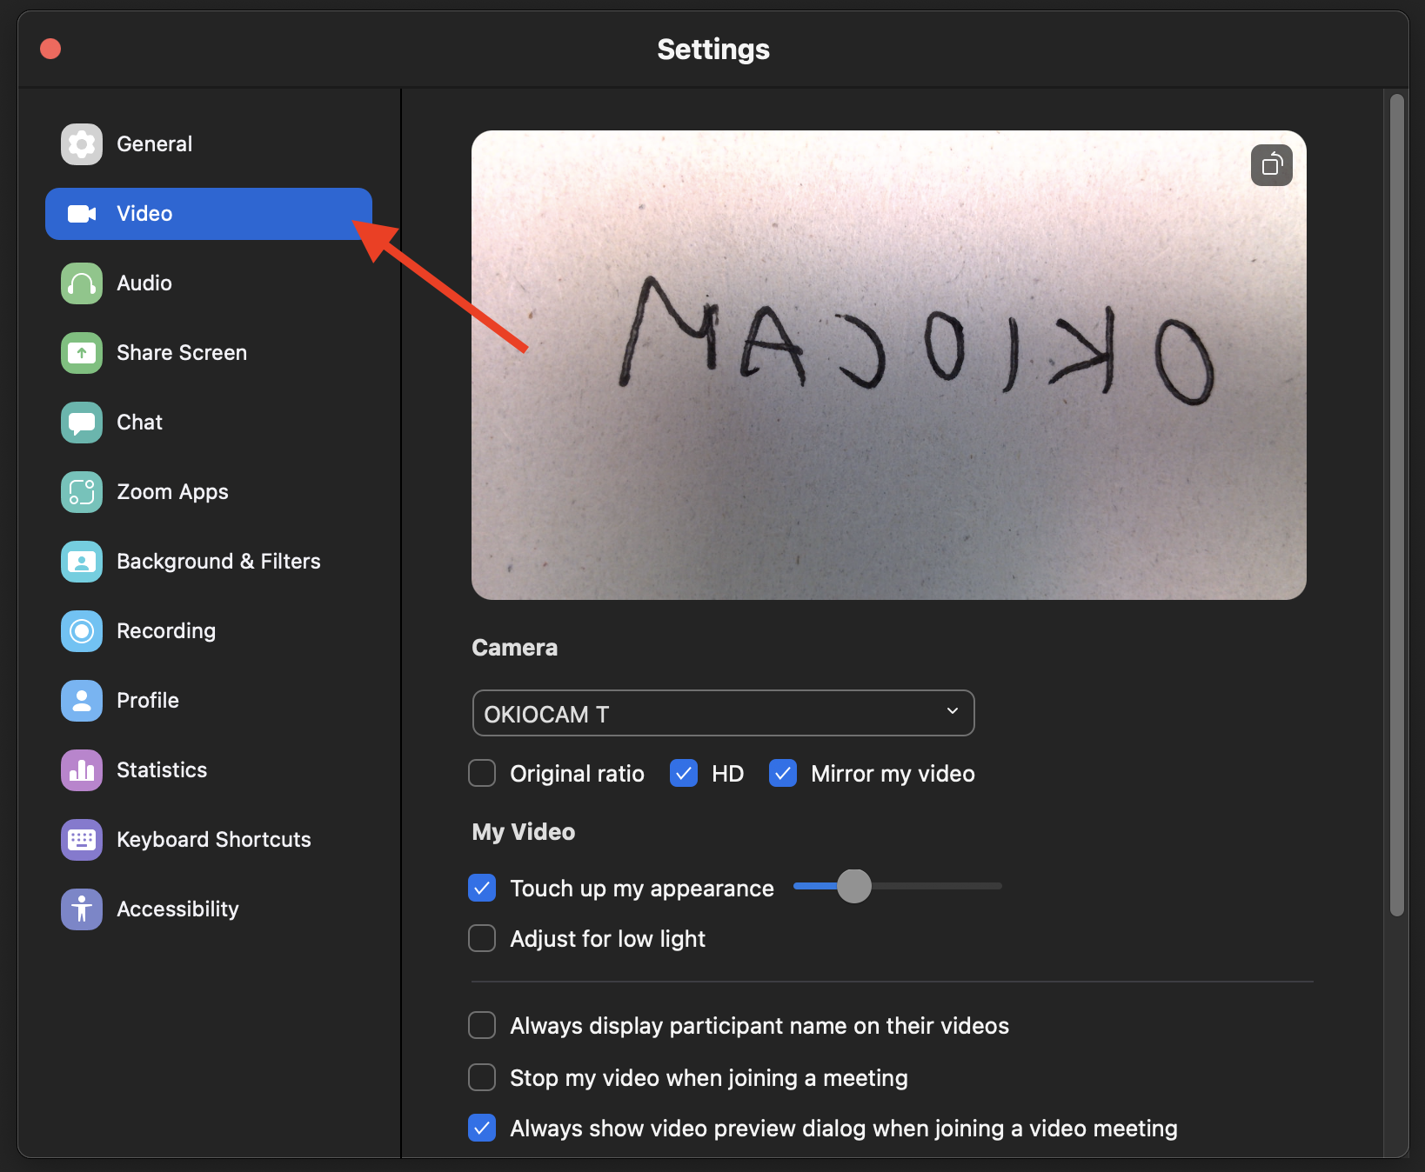This screenshot has width=1425, height=1172.
Task: Select Zoom Apps label
Action: click(x=172, y=492)
